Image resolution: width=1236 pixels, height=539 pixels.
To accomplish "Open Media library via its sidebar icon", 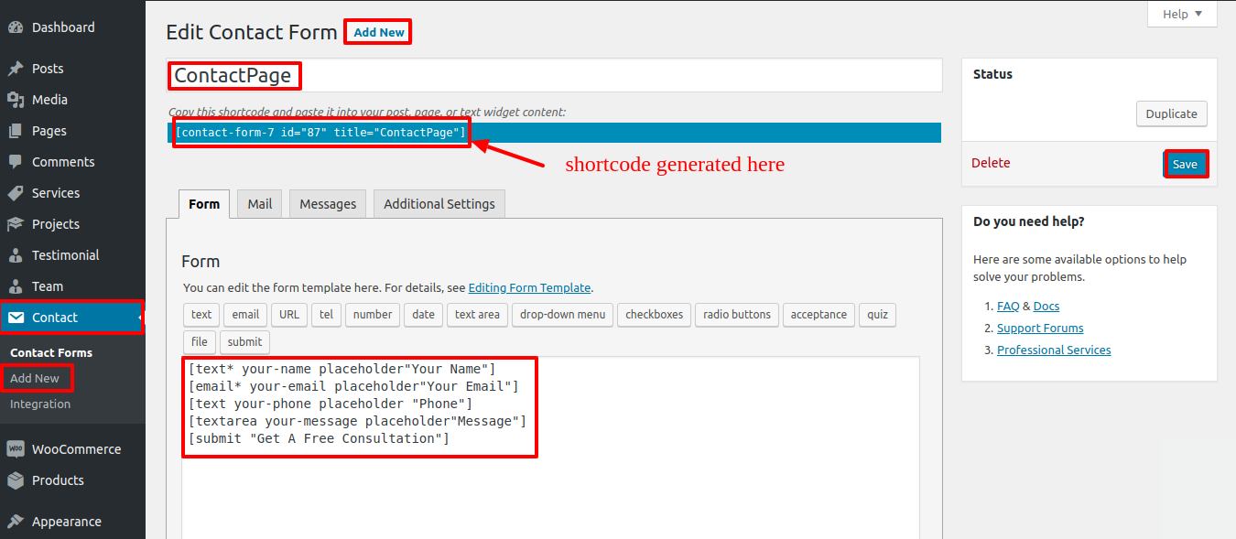I will (x=16, y=100).
